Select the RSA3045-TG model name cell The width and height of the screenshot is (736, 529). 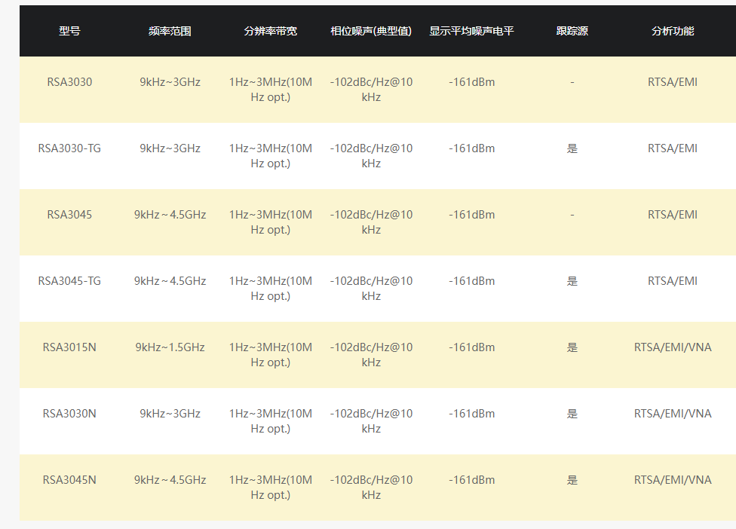(x=69, y=281)
